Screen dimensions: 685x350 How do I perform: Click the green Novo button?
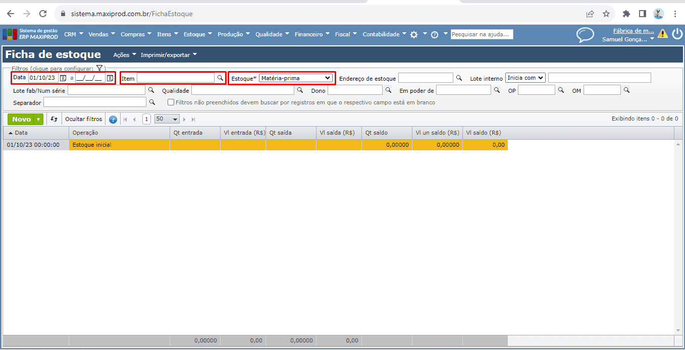(22, 120)
